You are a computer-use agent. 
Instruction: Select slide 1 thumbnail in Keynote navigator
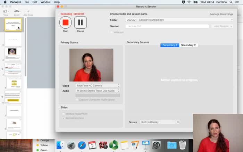[x=13, y=25]
